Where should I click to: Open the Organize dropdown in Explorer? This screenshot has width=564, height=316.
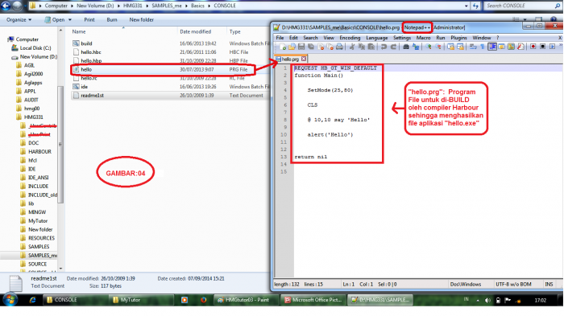[19, 20]
